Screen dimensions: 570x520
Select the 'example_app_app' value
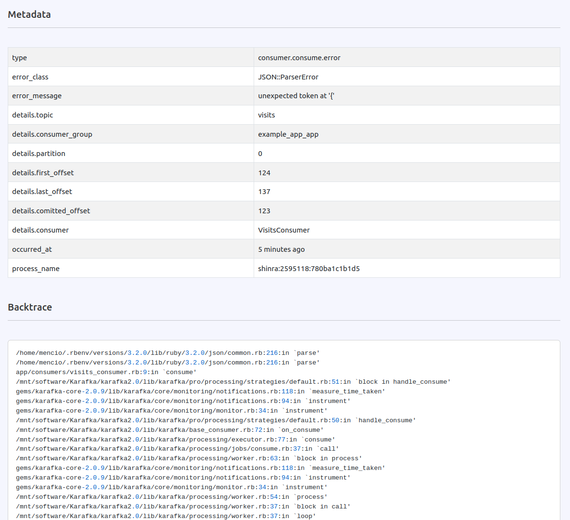pos(288,134)
